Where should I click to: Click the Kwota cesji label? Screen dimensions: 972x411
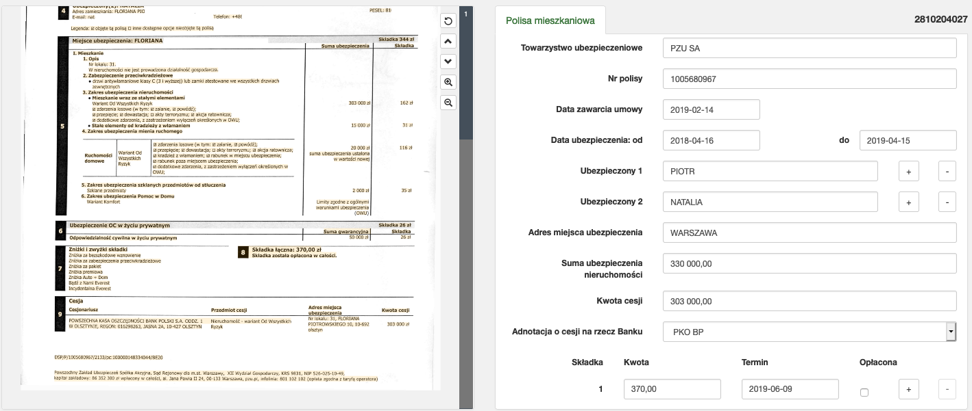click(x=620, y=300)
